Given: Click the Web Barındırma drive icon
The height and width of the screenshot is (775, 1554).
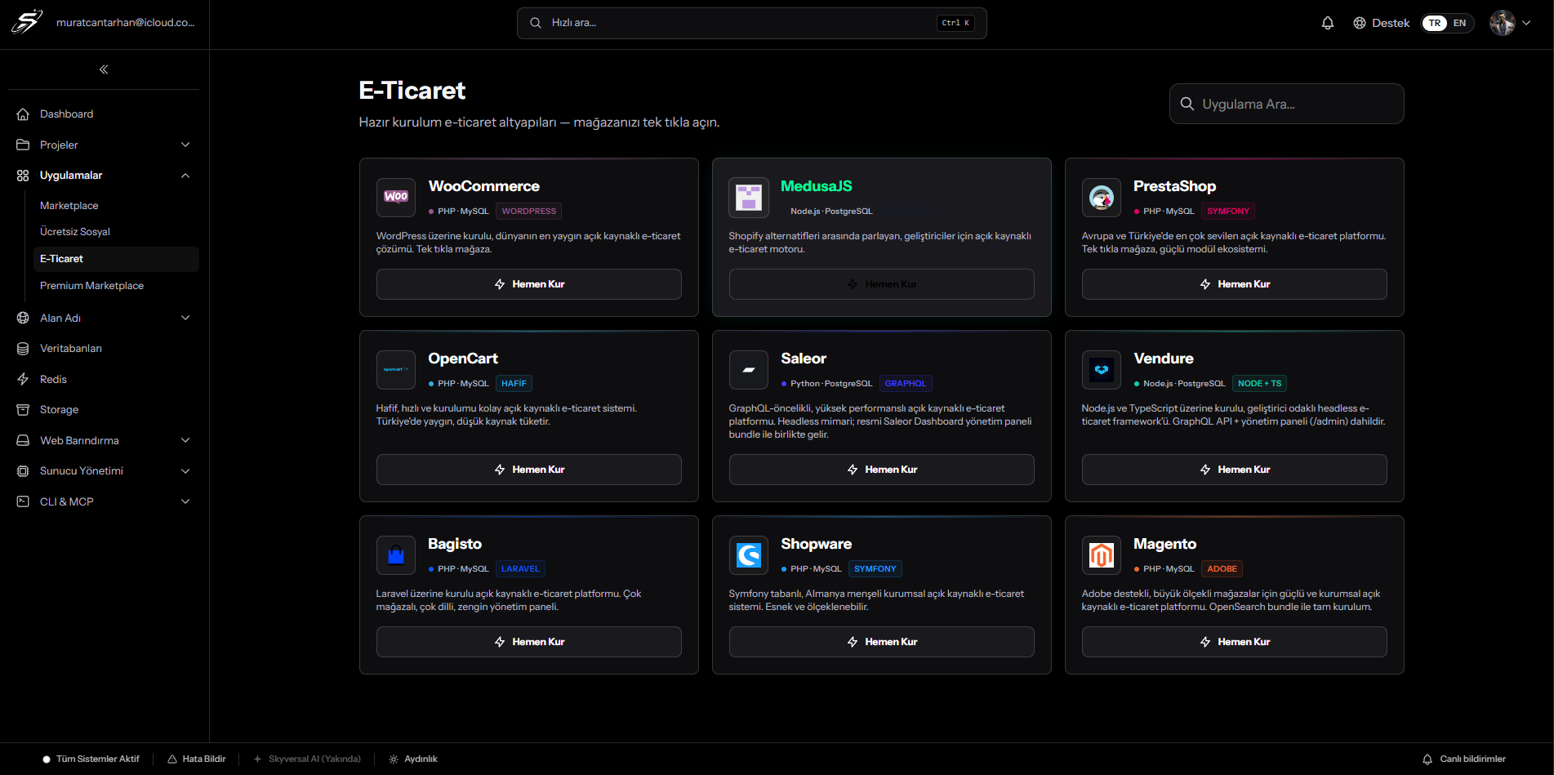Looking at the screenshot, I should 23,440.
